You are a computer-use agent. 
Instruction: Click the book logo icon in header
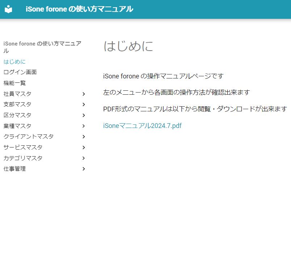pyautogui.click(x=8, y=9)
